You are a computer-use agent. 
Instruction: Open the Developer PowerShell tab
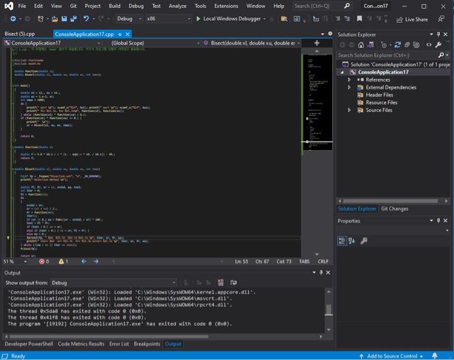29,344
